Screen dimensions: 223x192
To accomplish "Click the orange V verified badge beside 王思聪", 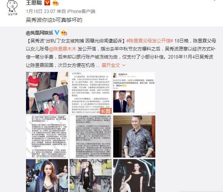I will (47, 3).
